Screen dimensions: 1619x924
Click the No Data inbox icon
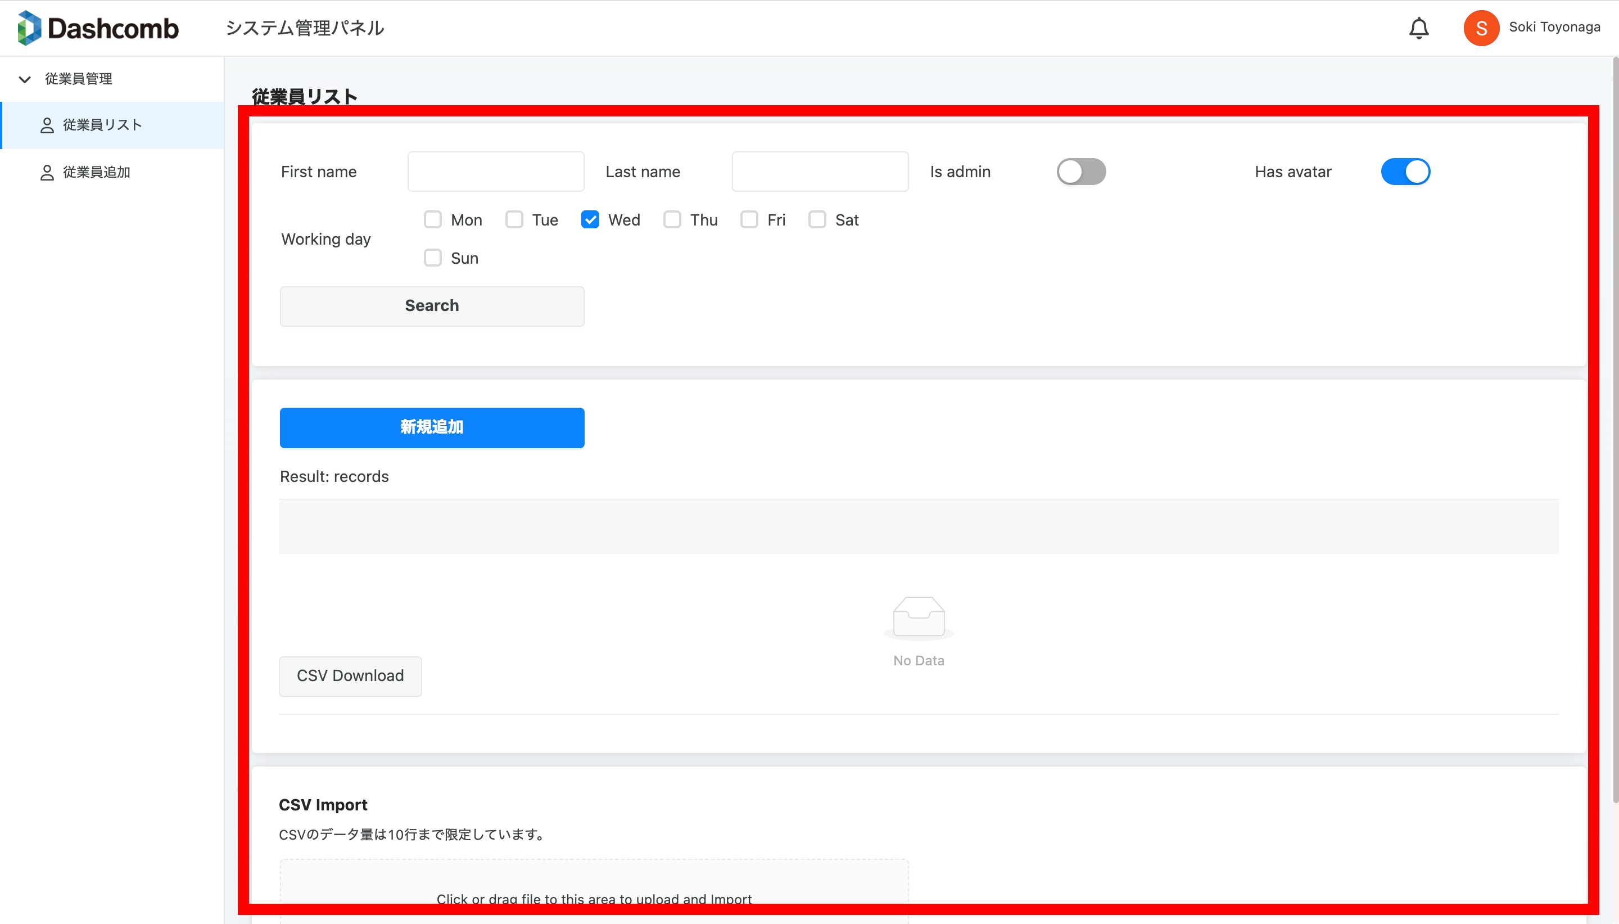918,616
